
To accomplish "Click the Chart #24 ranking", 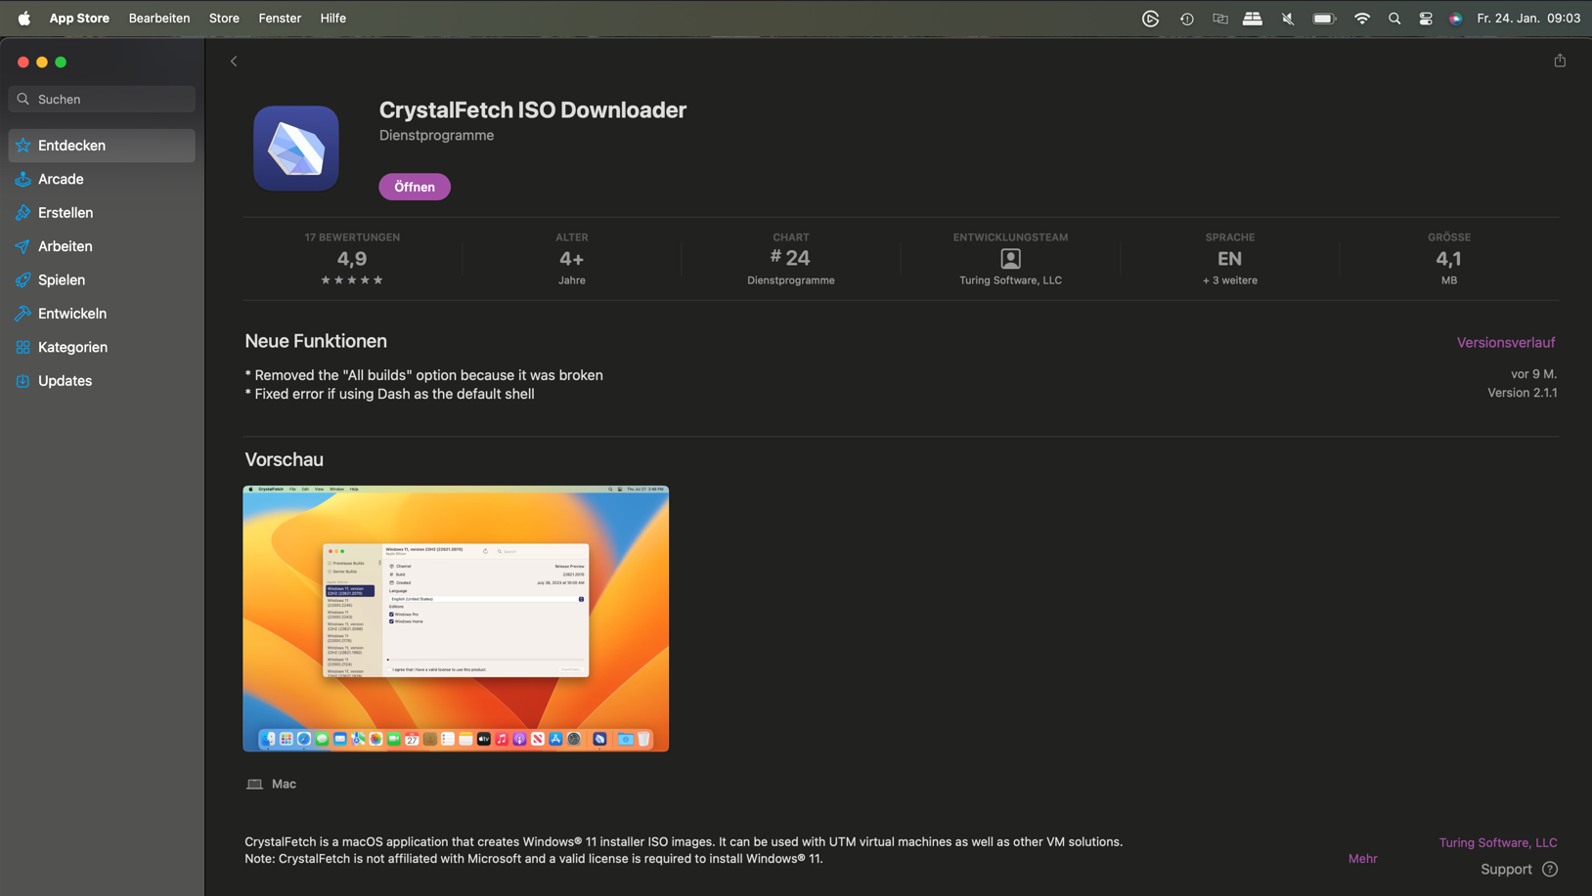I will [x=791, y=259].
